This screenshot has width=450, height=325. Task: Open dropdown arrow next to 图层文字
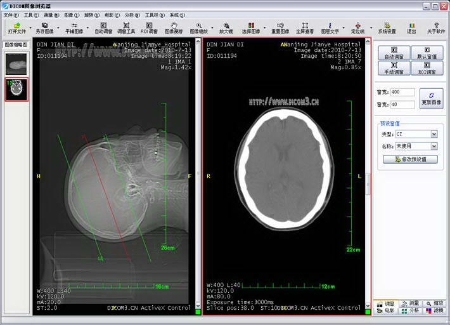click(x=344, y=28)
